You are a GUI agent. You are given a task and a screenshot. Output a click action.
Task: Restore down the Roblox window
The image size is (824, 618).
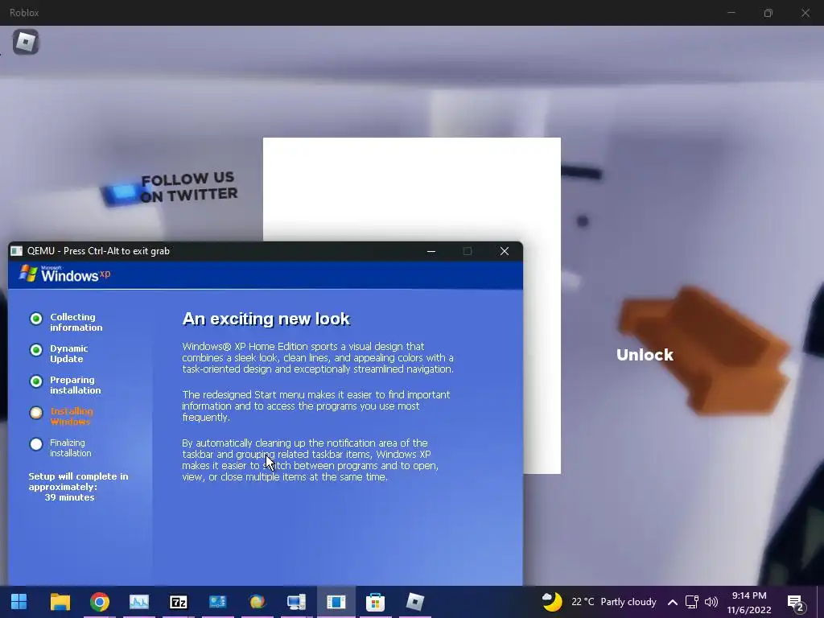pyautogui.click(x=768, y=13)
